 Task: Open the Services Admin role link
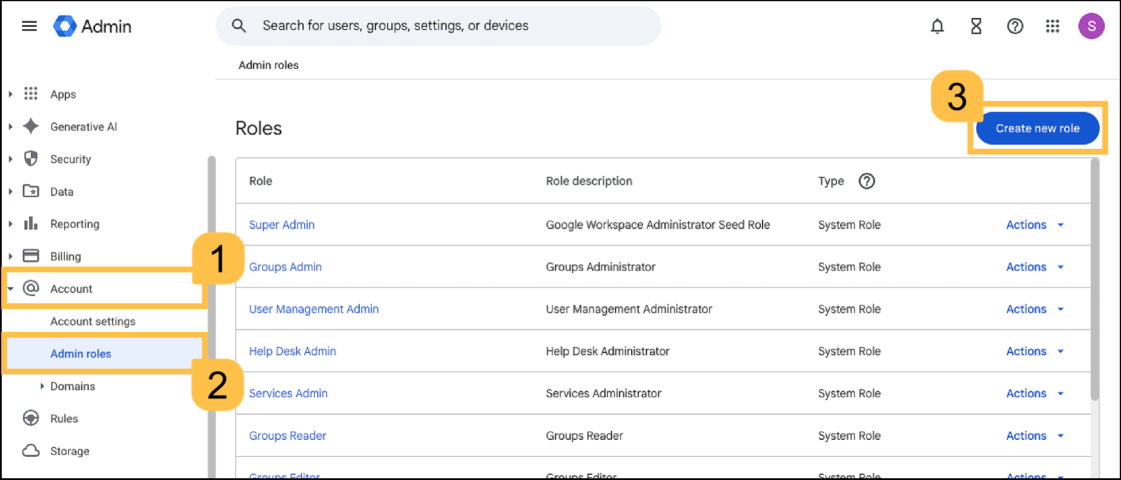click(x=288, y=394)
